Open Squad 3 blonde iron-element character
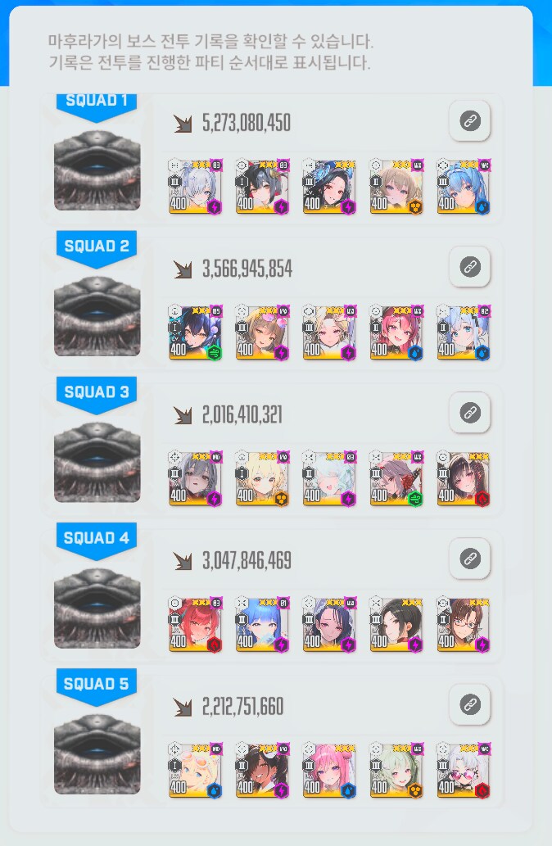This screenshot has height=846, width=552. point(262,478)
